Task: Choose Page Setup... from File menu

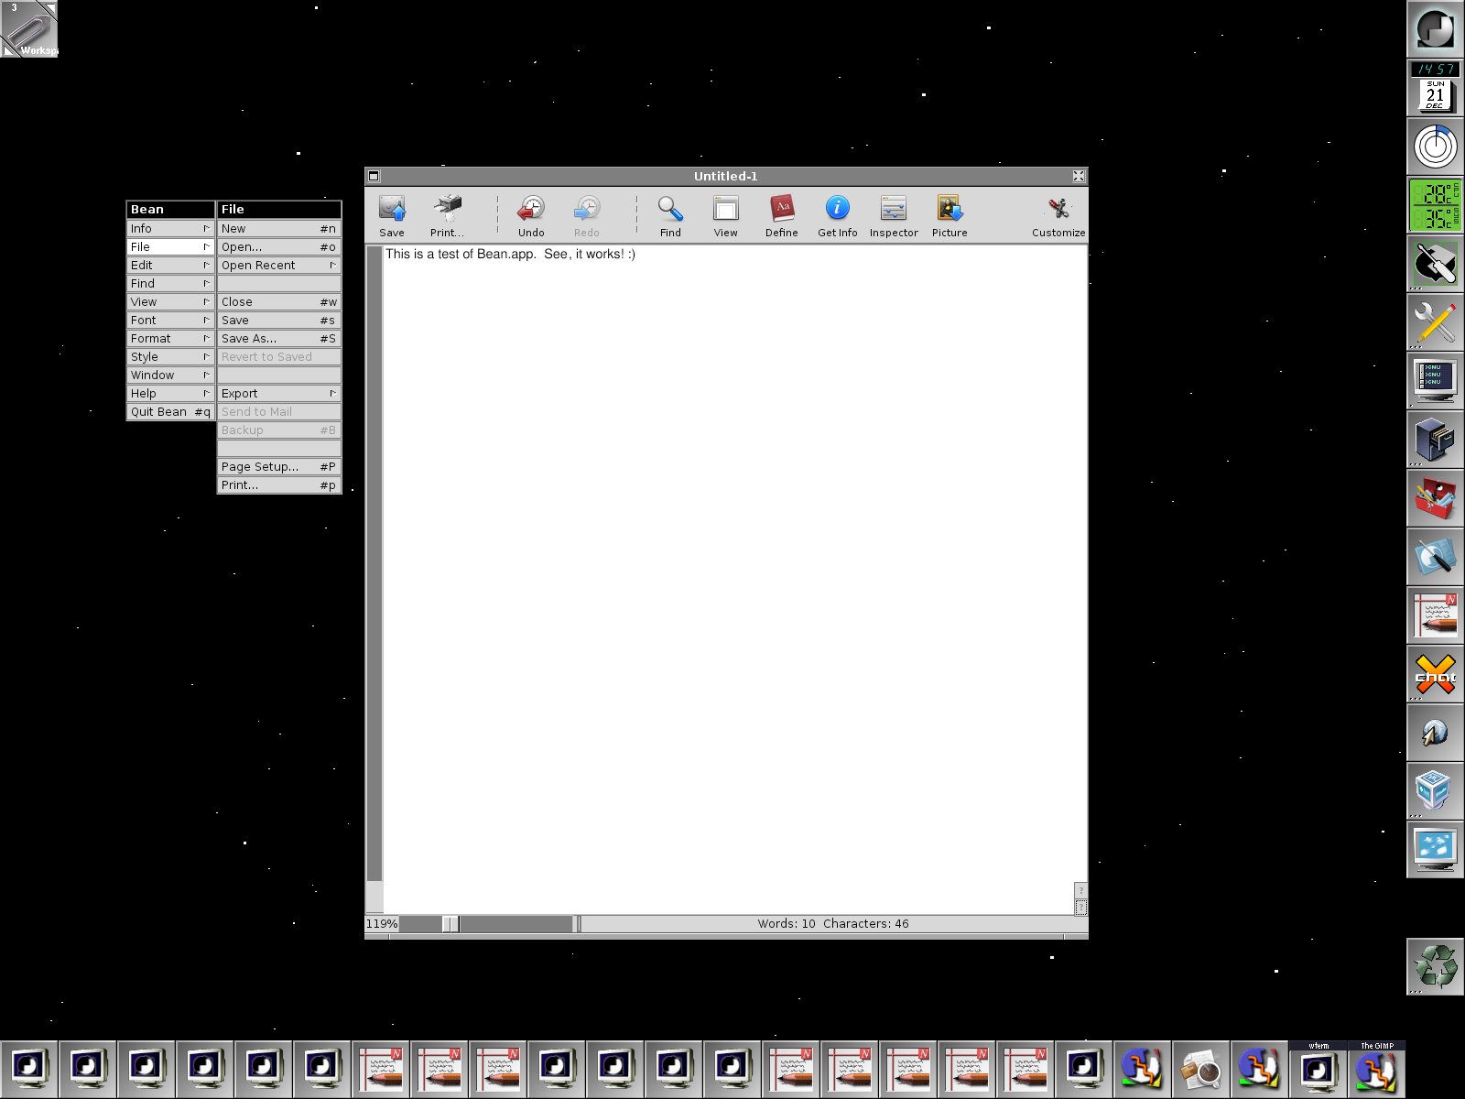Action: click(x=279, y=467)
